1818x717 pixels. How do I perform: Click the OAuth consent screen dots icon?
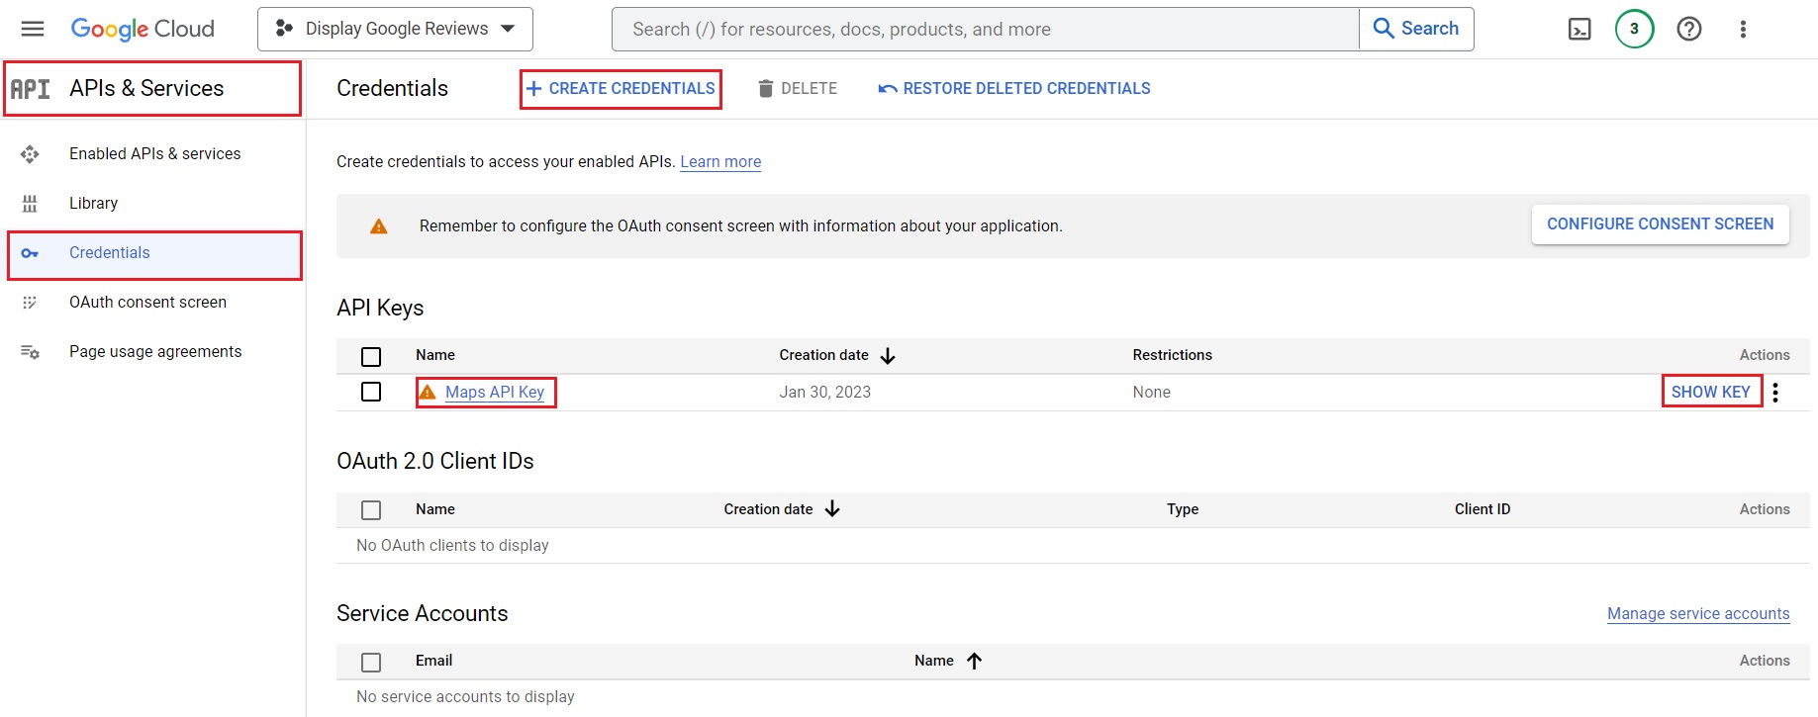[x=30, y=302]
